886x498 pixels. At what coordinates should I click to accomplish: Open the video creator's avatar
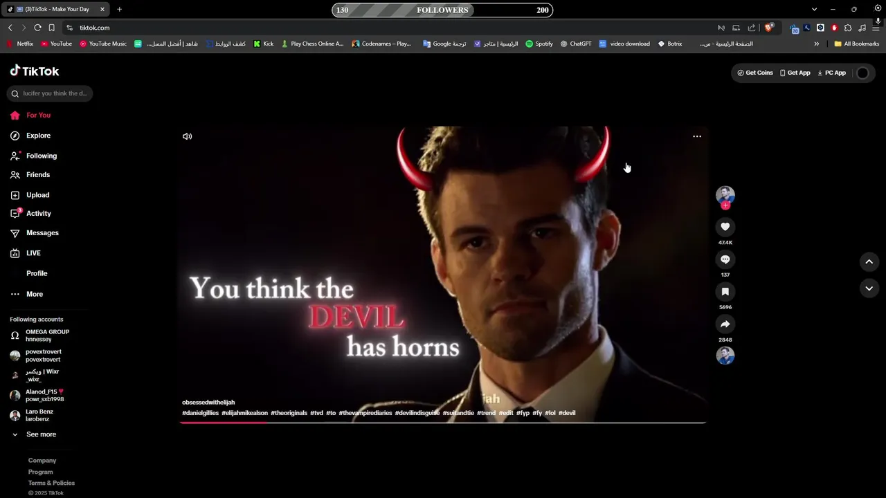click(725, 194)
